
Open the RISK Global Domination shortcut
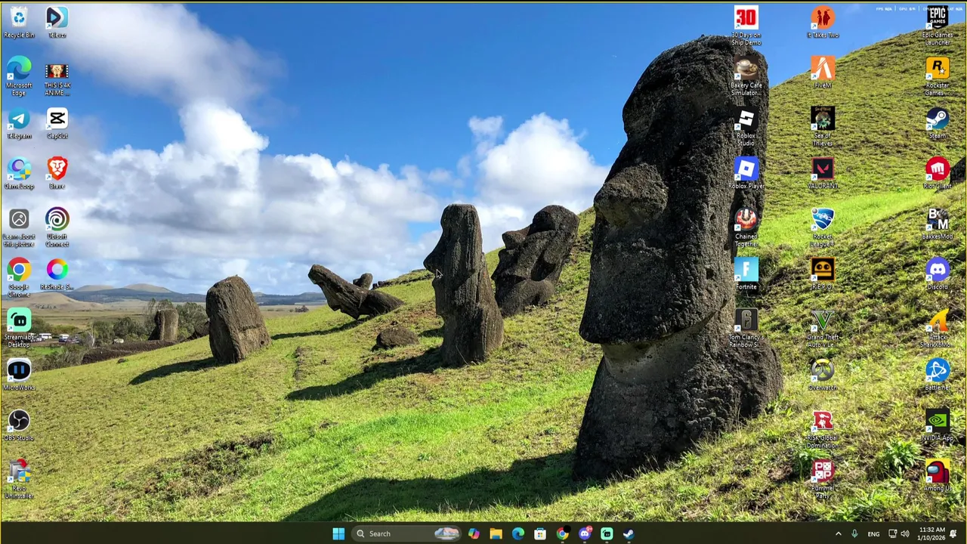823,429
